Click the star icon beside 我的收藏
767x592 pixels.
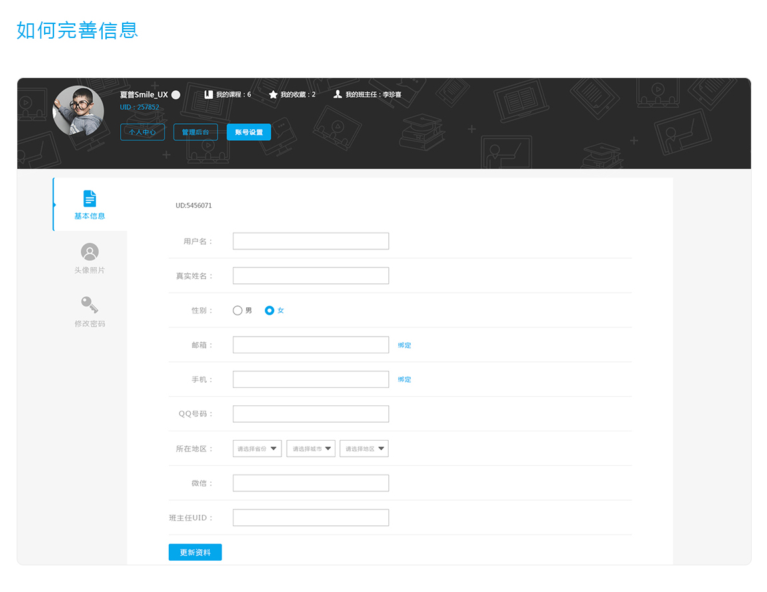pyautogui.click(x=273, y=95)
